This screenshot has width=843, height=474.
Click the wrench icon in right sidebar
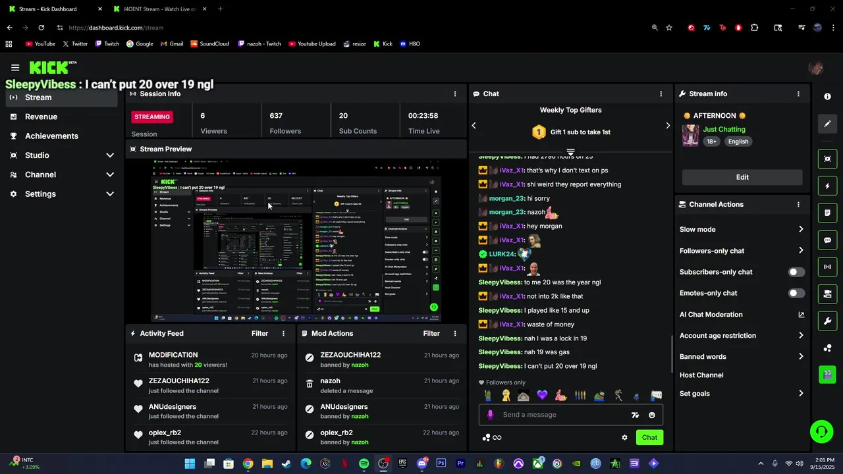point(828,321)
